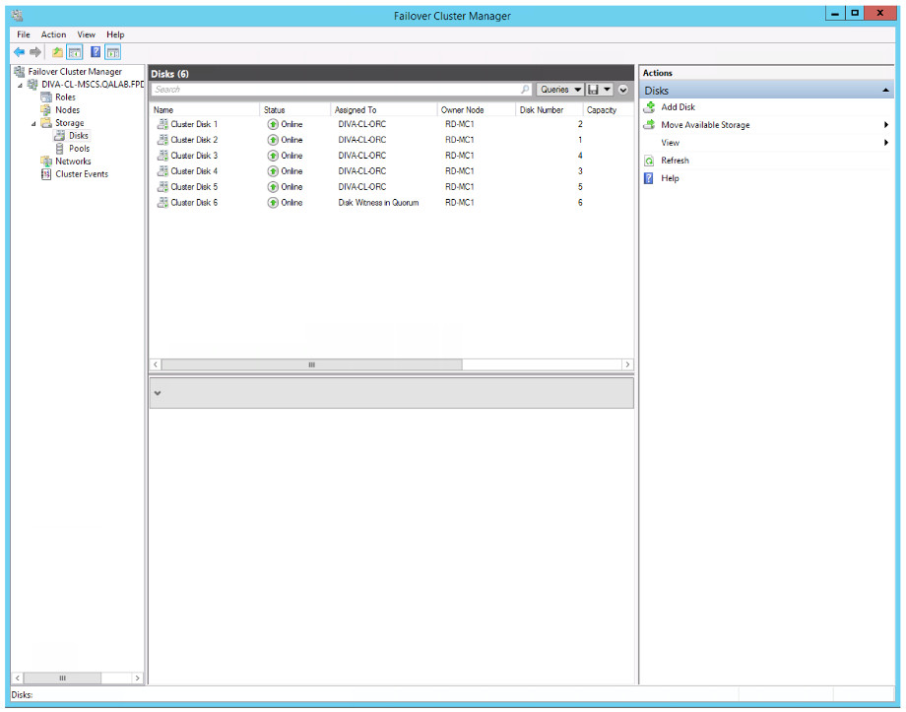Expand the View action submenu
The width and height of the screenshot is (906, 712).
pyautogui.click(x=885, y=143)
